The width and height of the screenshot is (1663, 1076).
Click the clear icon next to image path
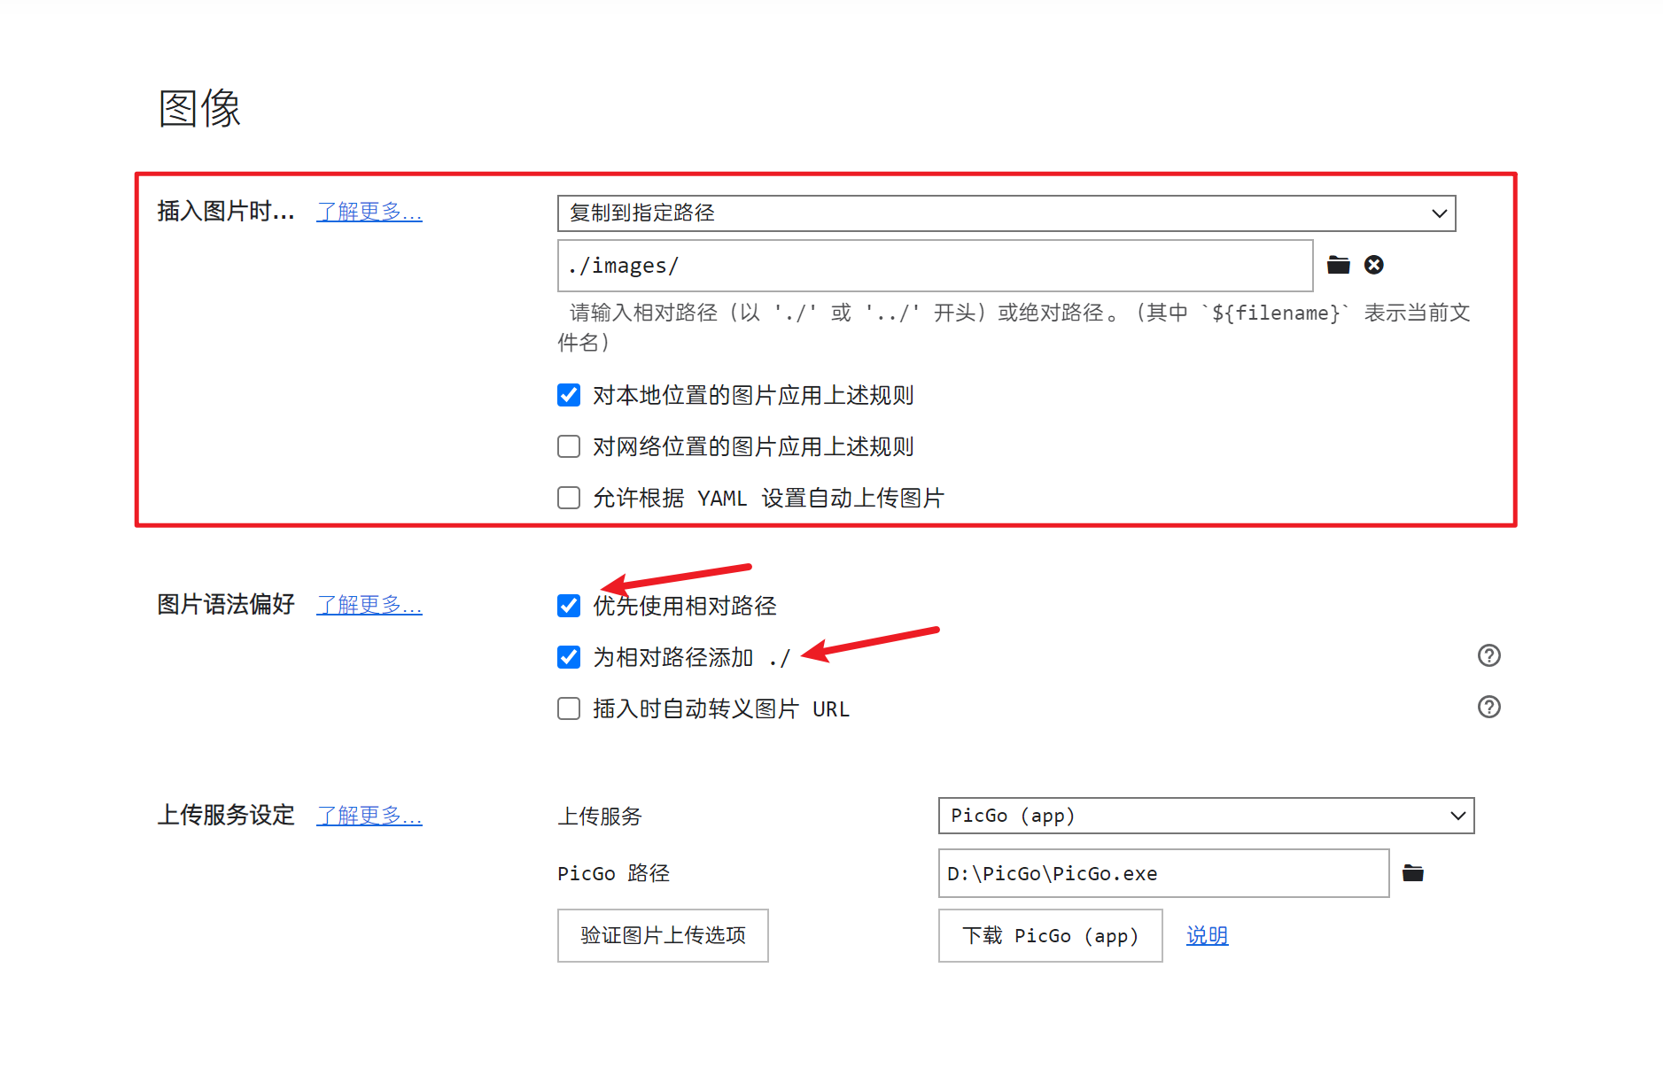coord(1373,265)
